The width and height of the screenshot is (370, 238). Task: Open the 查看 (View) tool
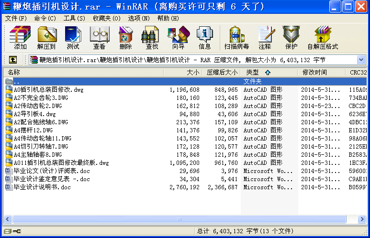click(99, 38)
